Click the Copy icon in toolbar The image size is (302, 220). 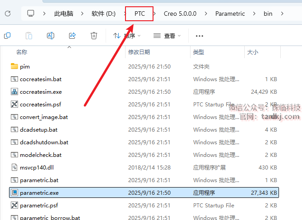click(x=7, y=36)
